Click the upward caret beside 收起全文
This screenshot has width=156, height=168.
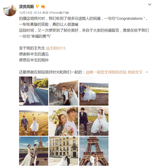147,72
